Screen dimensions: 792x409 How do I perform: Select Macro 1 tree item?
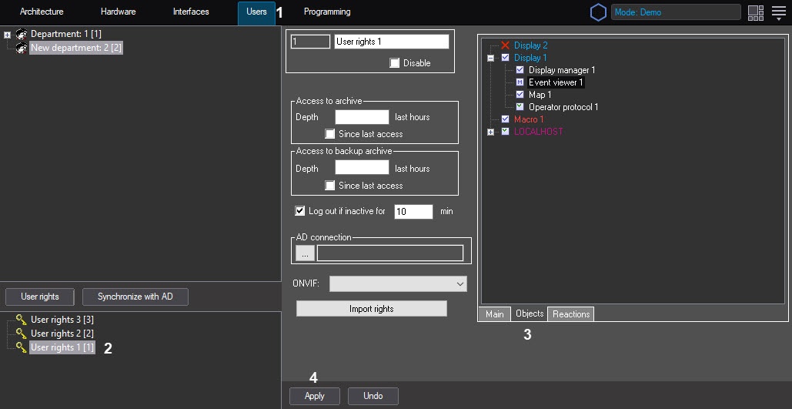click(529, 119)
